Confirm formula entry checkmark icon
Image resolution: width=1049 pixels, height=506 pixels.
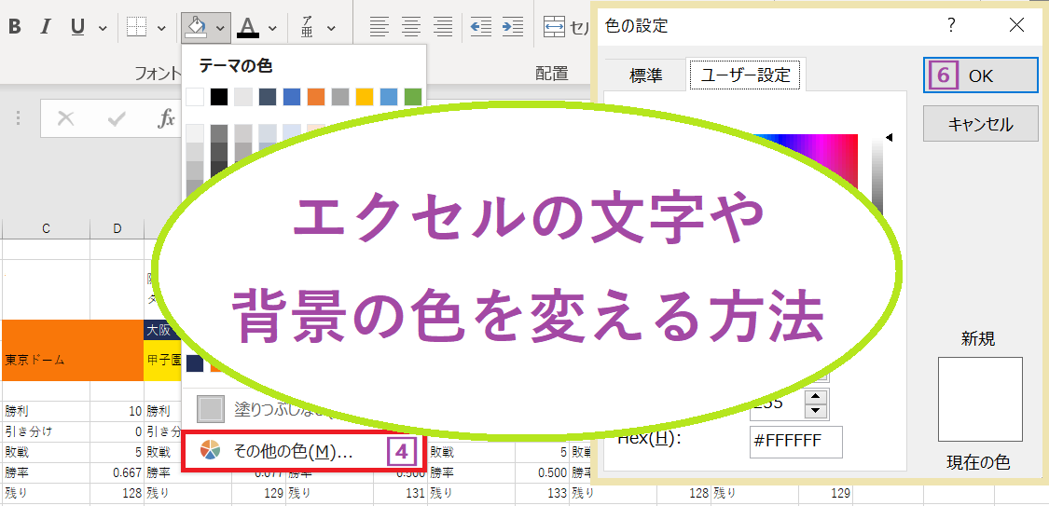tap(117, 119)
